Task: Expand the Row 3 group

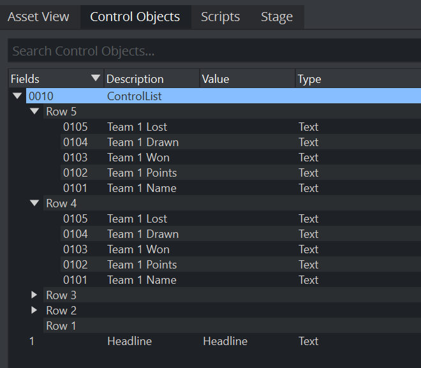Action: pyautogui.click(x=34, y=295)
